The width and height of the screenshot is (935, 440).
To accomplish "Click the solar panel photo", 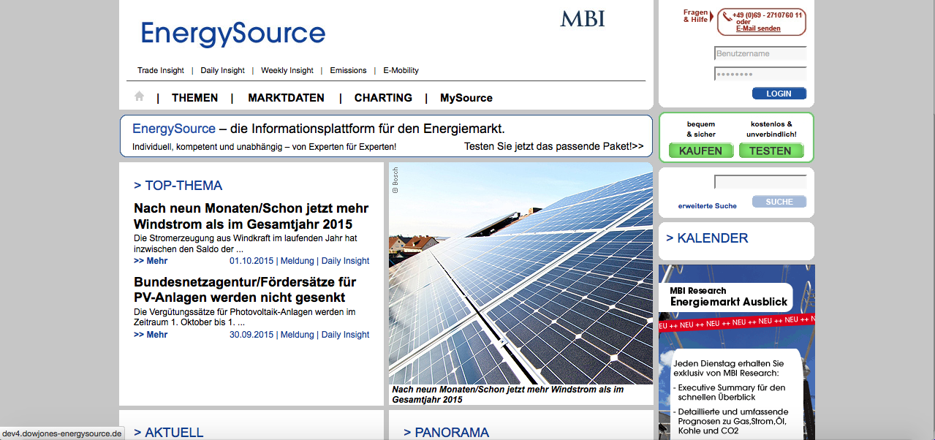I will point(521,273).
